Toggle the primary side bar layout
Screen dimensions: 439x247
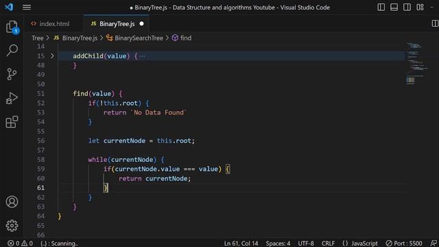(x=381, y=8)
